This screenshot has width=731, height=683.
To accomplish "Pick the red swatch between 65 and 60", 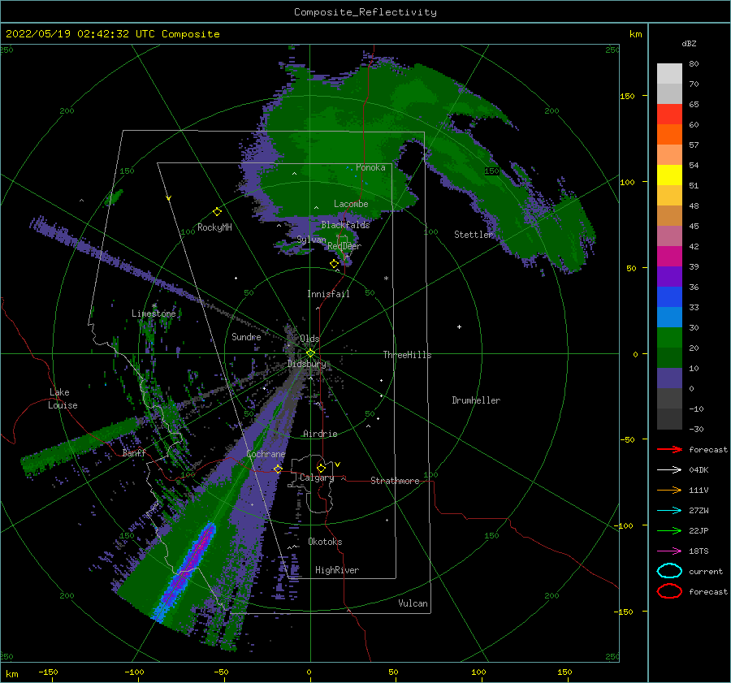I will click(x=669, y=115).
